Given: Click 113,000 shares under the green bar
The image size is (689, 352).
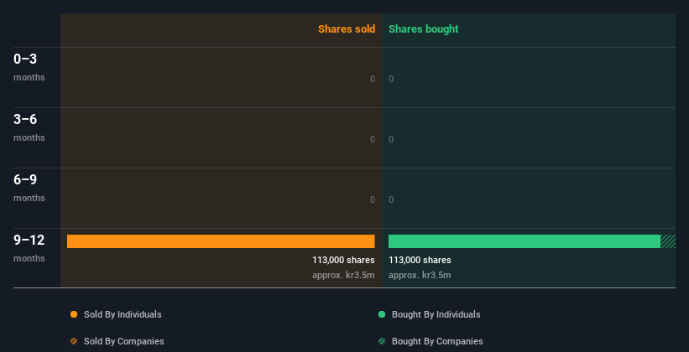Looking at the screenshot, I should [x=420, y=260].
